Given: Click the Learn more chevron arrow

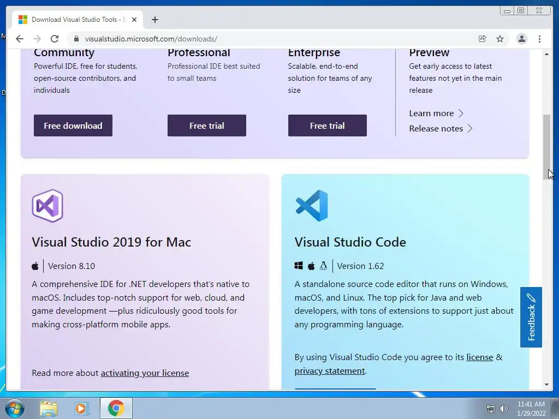Looking at the screenshot, I should [x=461, y=113].
